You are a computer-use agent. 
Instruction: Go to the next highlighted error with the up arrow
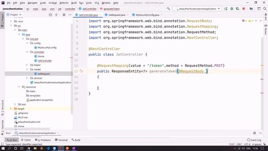pyautogui.click(x=256, y=21)
